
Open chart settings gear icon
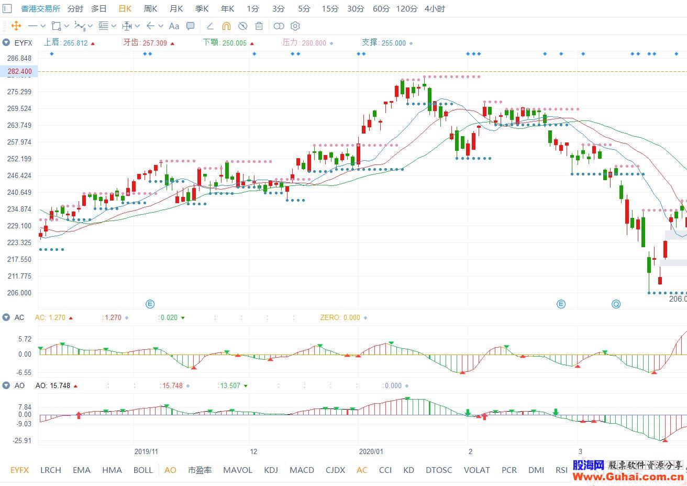[x=295, y=26]
